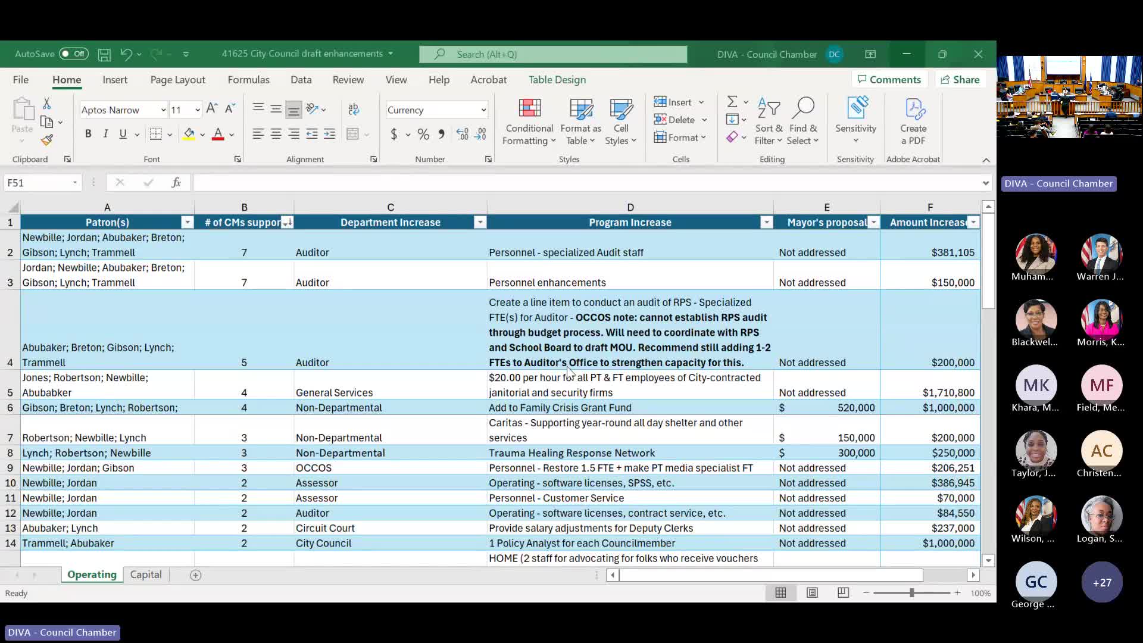Click the Increase Font Size icon

(211, 109)
